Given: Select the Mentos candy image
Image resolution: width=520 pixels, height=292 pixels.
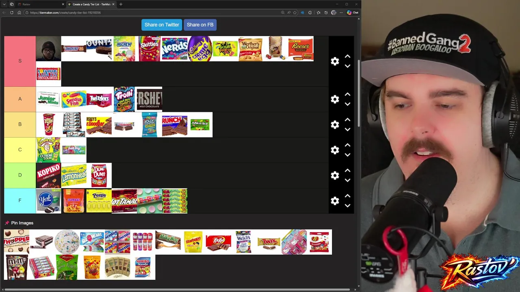Looking at the screenshot, I should 117,242.
